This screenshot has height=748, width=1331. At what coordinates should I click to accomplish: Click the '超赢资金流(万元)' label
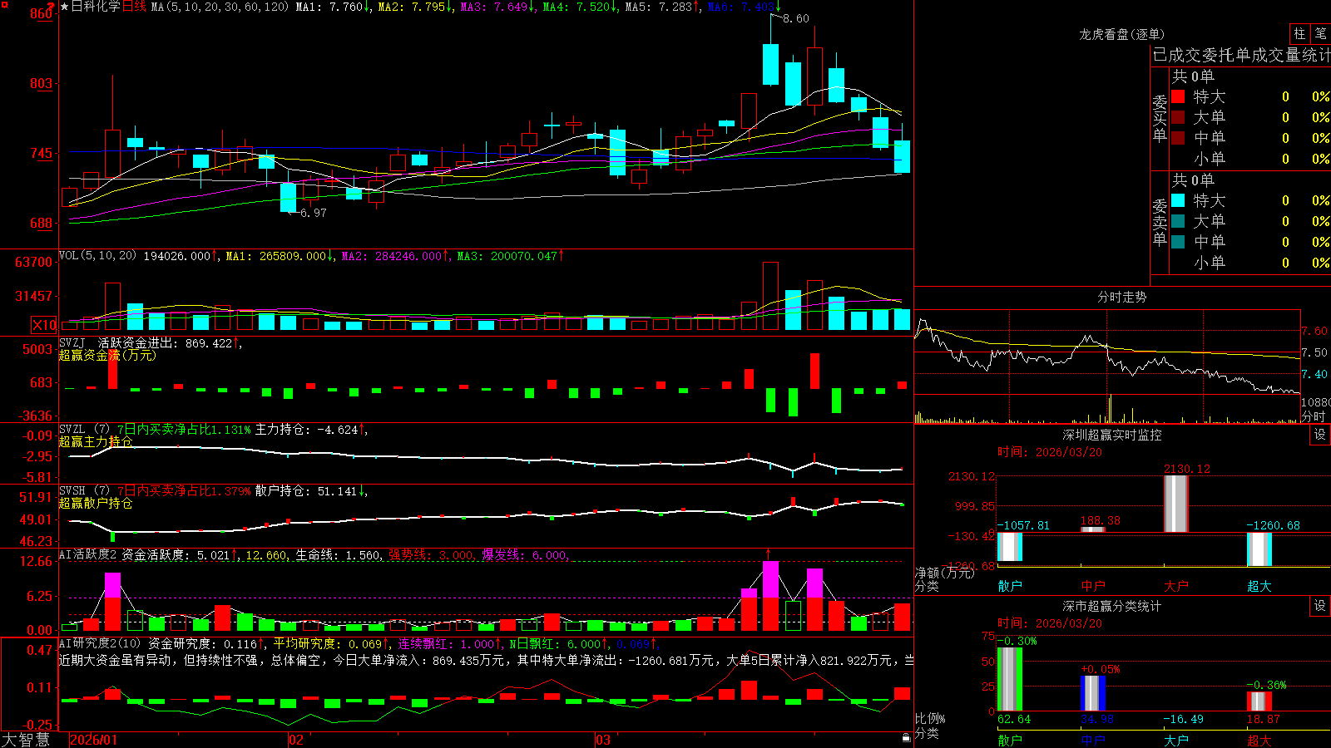pyautogui.click(x=107, y=355)
